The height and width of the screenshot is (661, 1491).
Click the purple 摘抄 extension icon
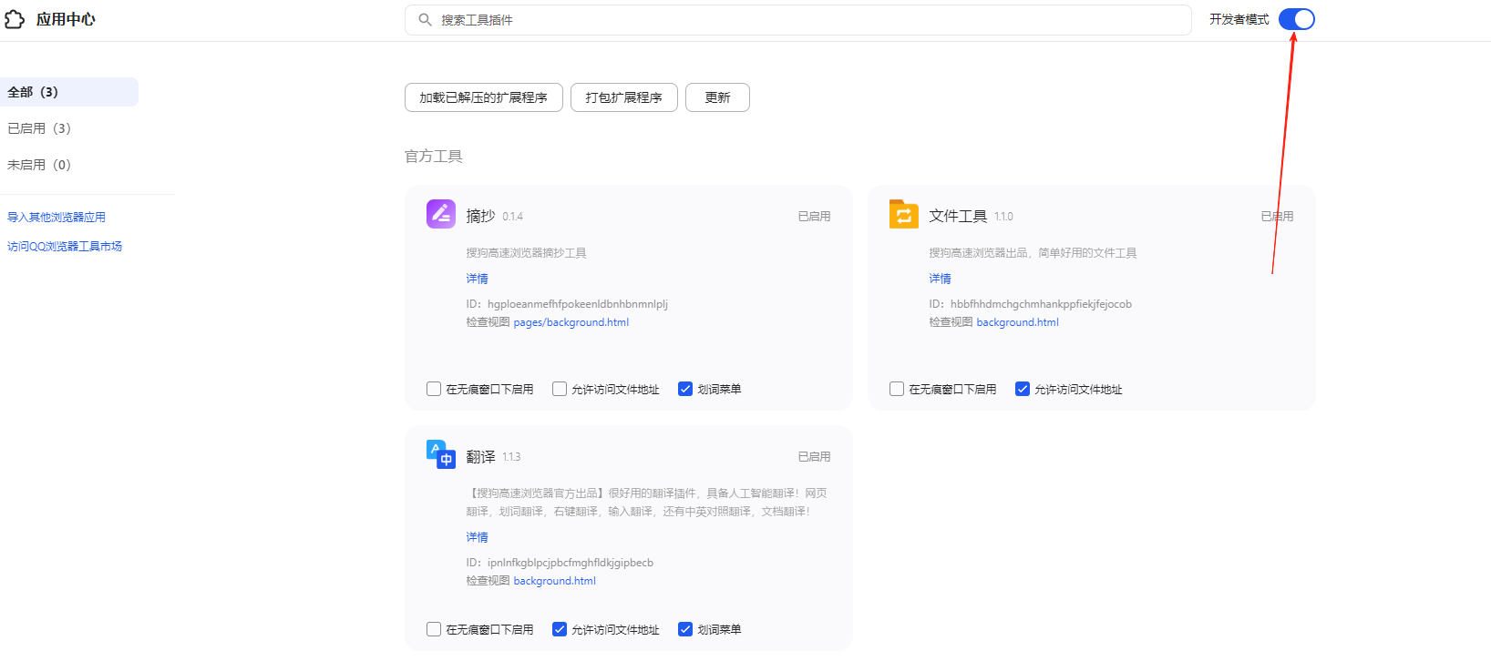pos(441,214)
